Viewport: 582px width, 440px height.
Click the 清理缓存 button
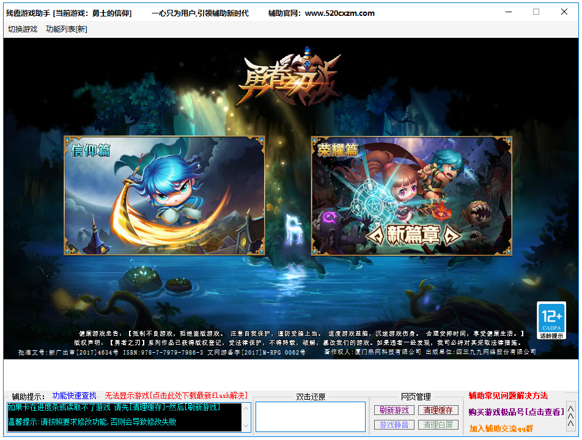[x=438, y=410]
